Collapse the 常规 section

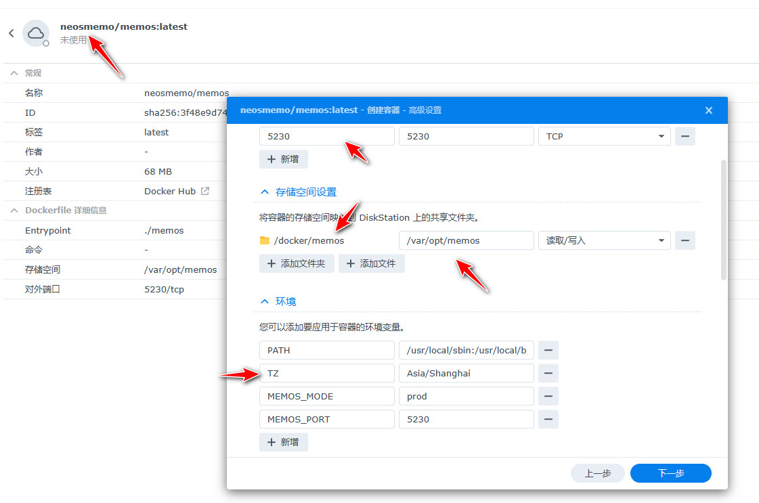[x=14, y=73]
